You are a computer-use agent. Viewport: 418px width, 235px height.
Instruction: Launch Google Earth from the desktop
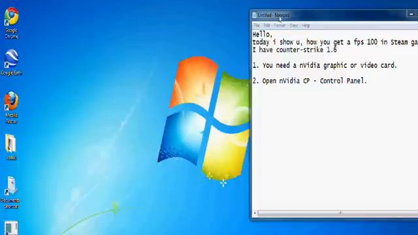12,63
